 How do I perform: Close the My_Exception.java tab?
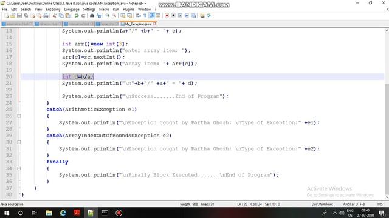coord(154,24)
